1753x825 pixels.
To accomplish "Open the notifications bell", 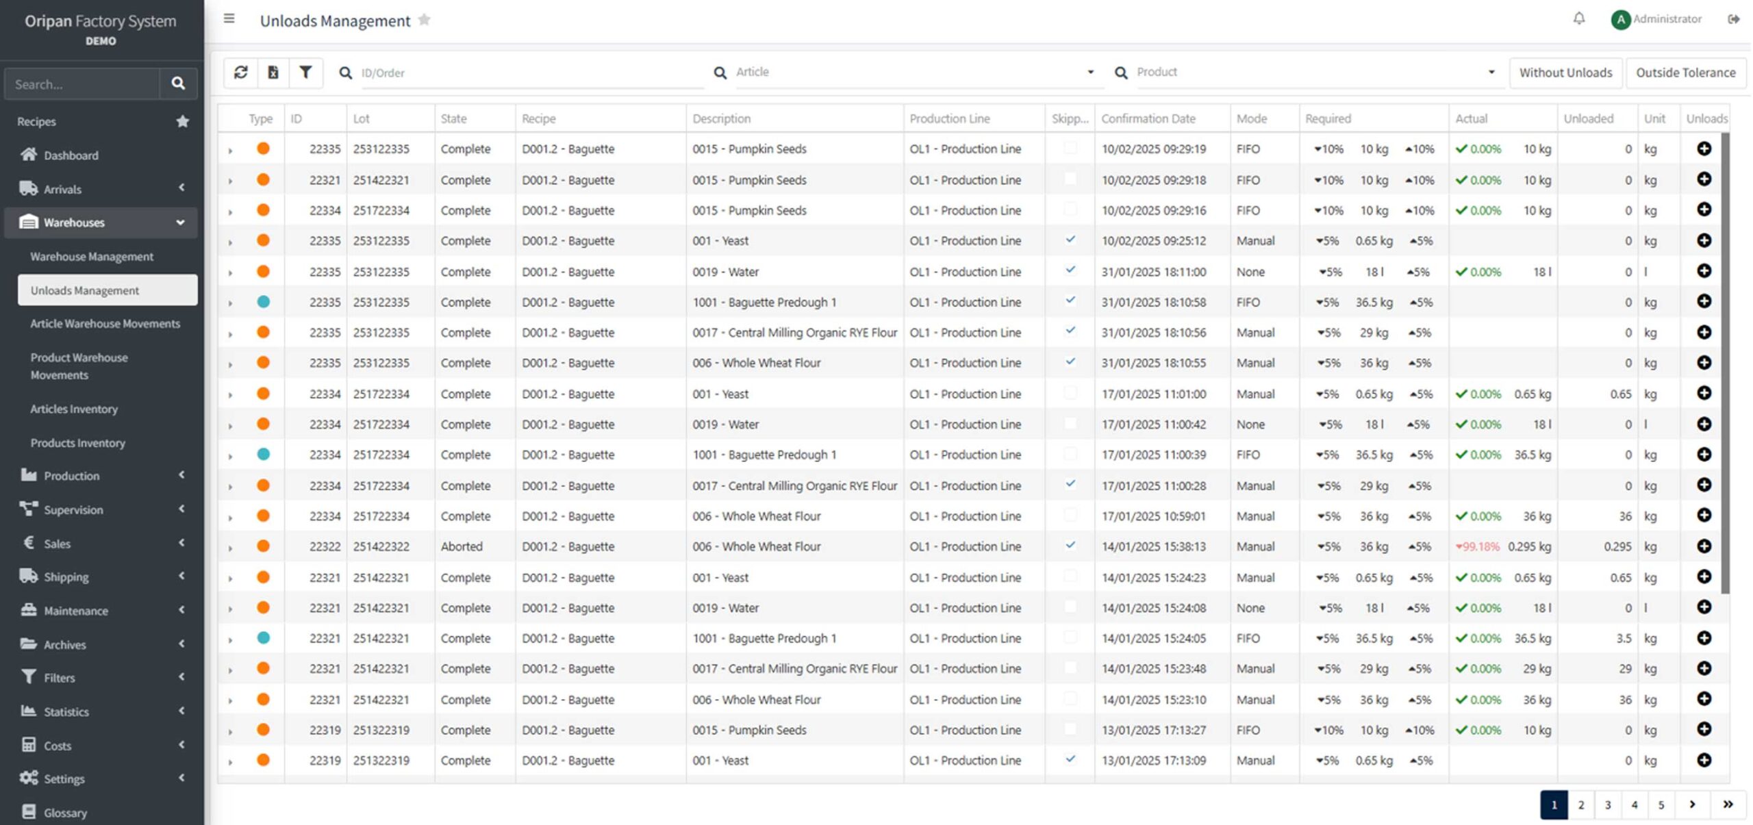I will click(1578, 18).
